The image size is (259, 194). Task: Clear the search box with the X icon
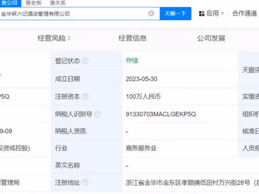(151, 13)
